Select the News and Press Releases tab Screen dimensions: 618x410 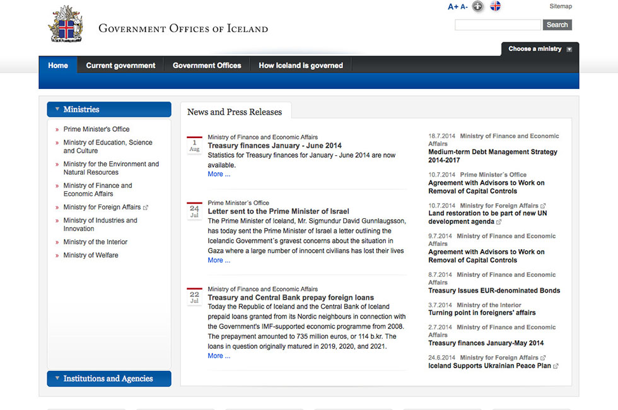[x=235, y=112]
